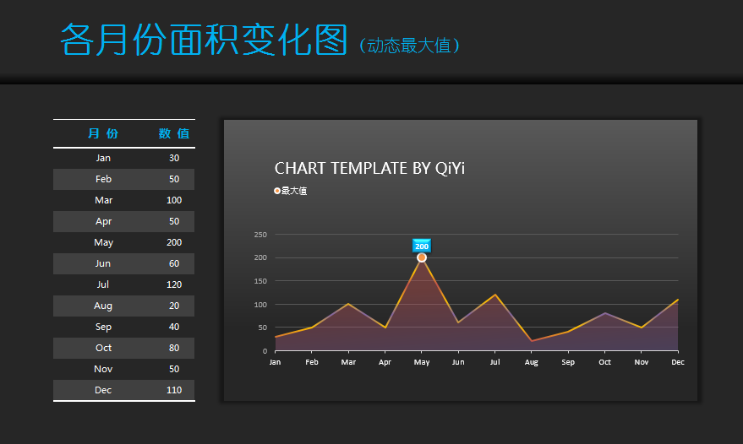This screenshot has height=444, width=743.
Task: Click the line peak above Mar in chart
Action: coord(349,304)
